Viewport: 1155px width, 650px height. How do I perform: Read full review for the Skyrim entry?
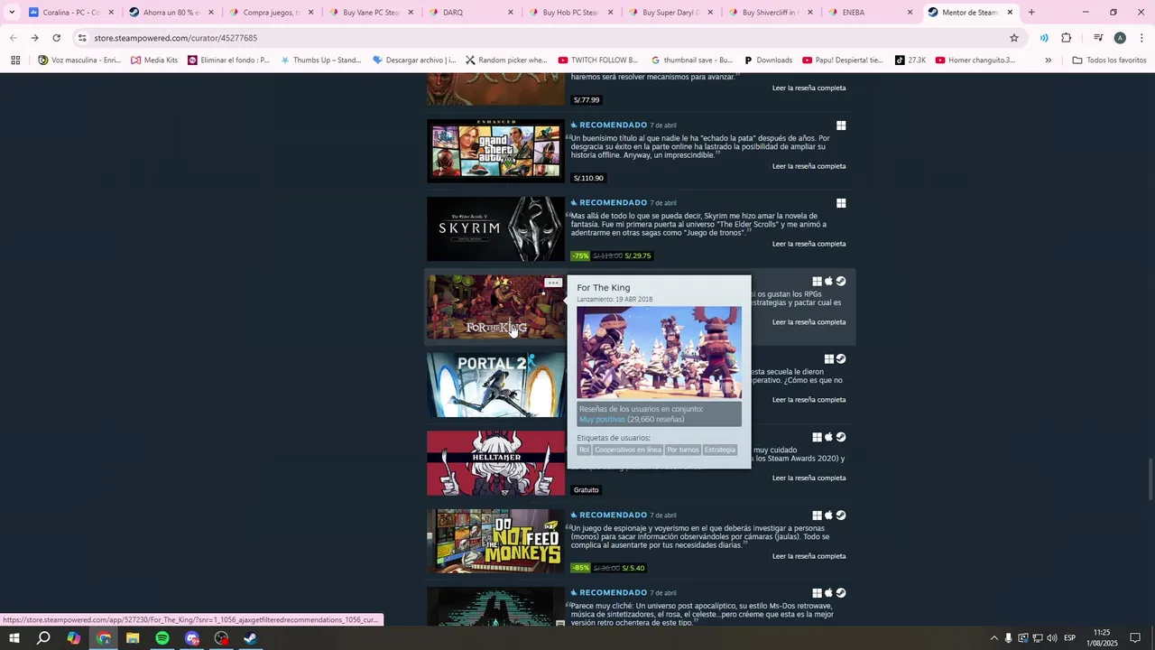click(808, 244)
